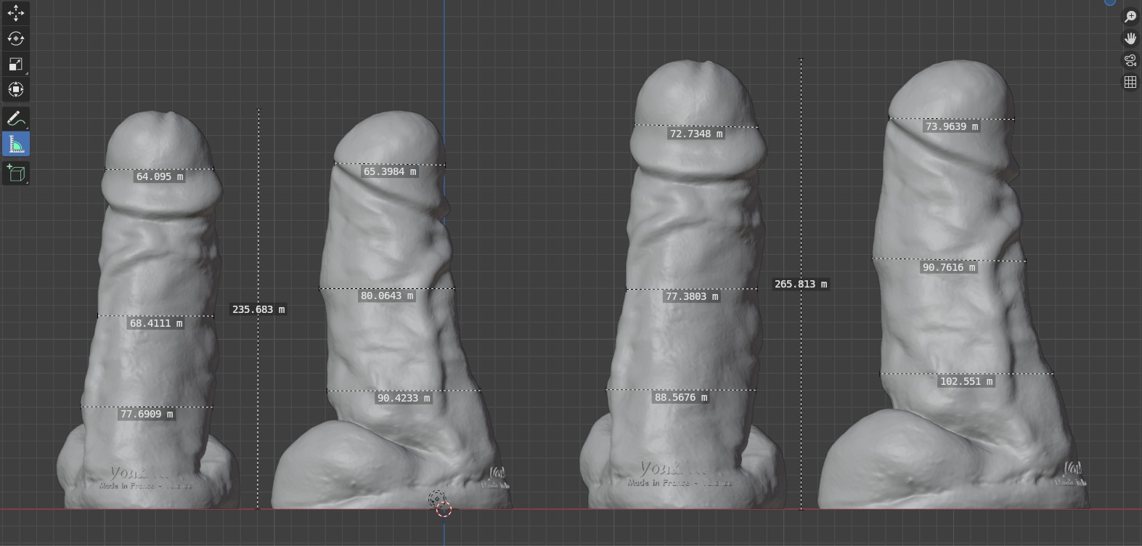This screenshot has width=1142, height=546.
Task: Select the Annotate pencil tool
Action: [16, 118]
